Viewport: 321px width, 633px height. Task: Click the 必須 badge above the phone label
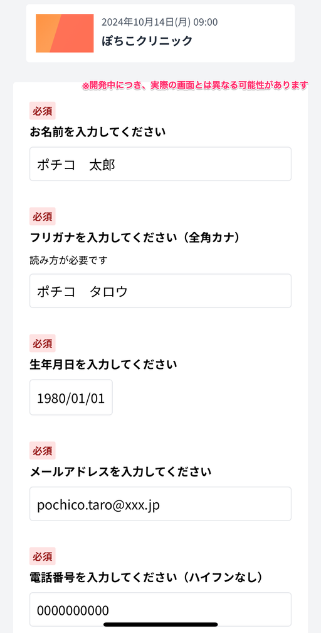click(x=42, y=556)
